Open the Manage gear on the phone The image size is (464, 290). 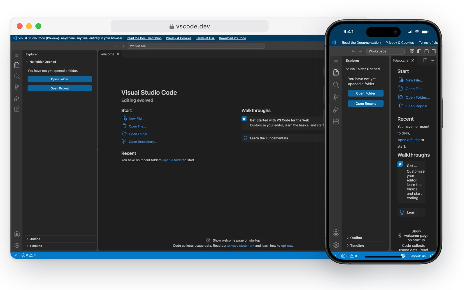click(x=336, y=245)
